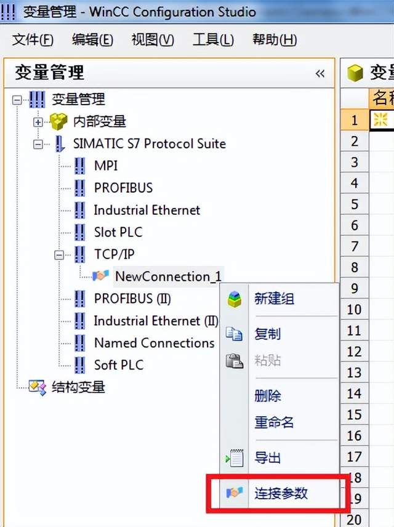The image size is (394, 527).
Task: Click the 新建组 stacked cubes icon
Action: [x=235, y=299]
